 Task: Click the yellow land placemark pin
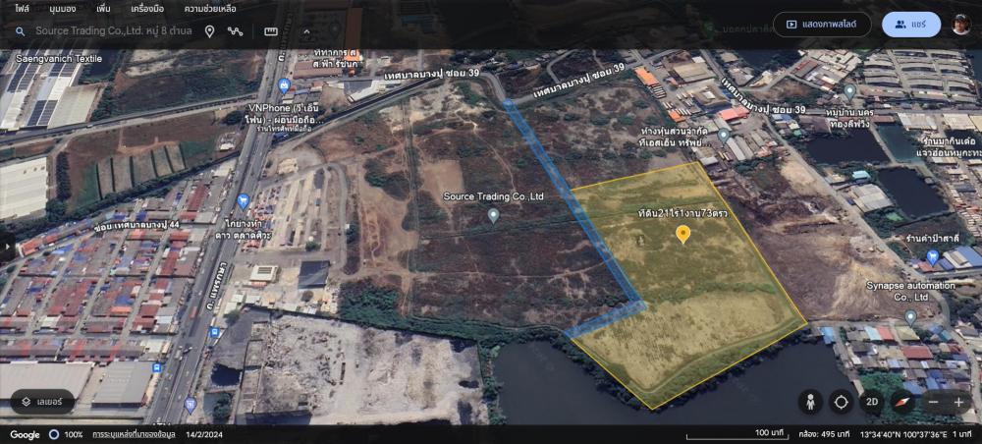[x=683, y=234]
